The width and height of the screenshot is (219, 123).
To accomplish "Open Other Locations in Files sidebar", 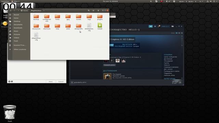I will point(20,50).
